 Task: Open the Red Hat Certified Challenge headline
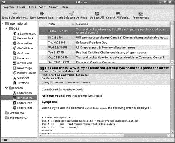[x=111, y=53]
